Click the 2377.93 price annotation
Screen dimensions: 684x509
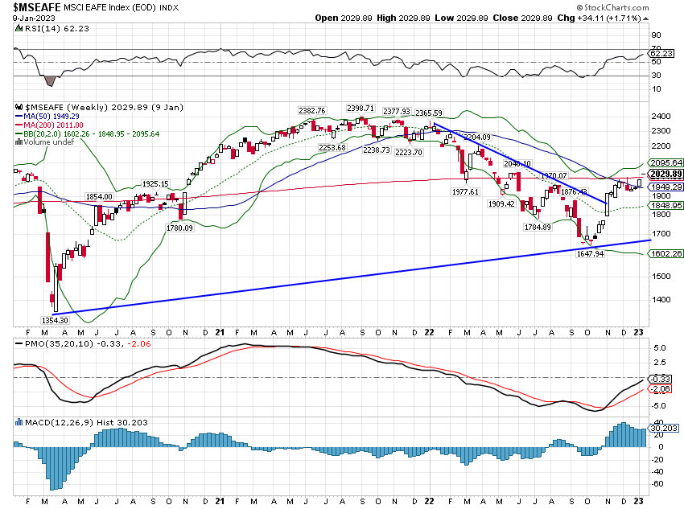click(x=397, y=112)
